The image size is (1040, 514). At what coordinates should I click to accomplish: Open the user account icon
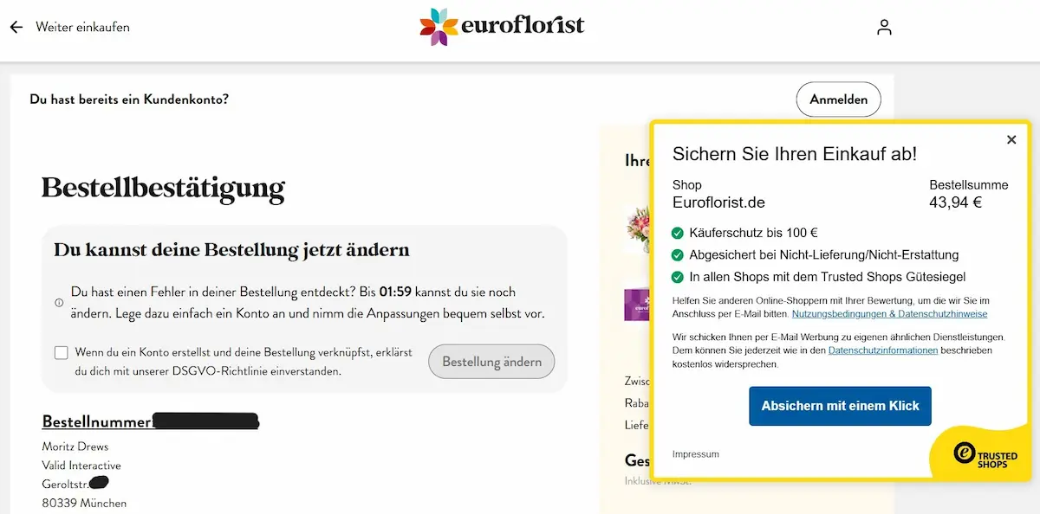[x=884, y=28]
